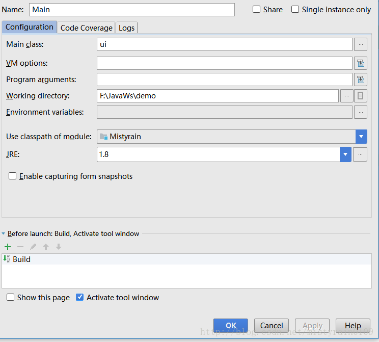Collapse the Before launch section
379x342 pixels.
4,233
